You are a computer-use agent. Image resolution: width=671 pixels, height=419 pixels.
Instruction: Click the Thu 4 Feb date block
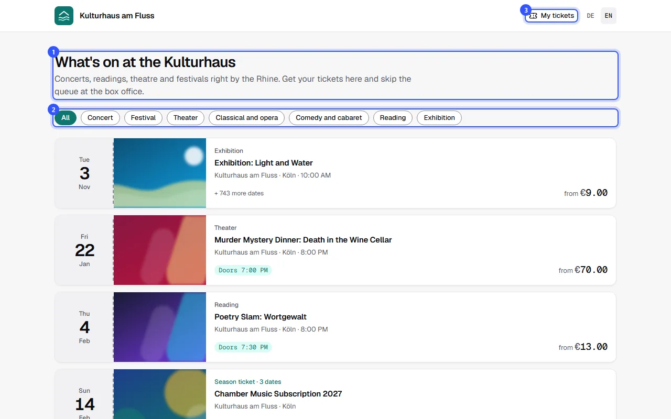click(84, 327)
